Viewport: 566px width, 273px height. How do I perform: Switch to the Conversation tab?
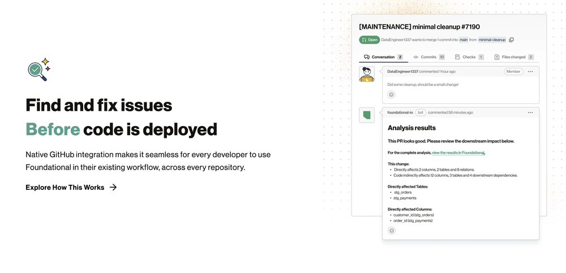tap(383, 57)
